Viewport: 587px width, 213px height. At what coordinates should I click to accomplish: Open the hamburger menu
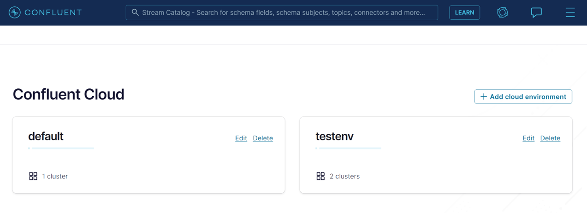pos(570,12)
